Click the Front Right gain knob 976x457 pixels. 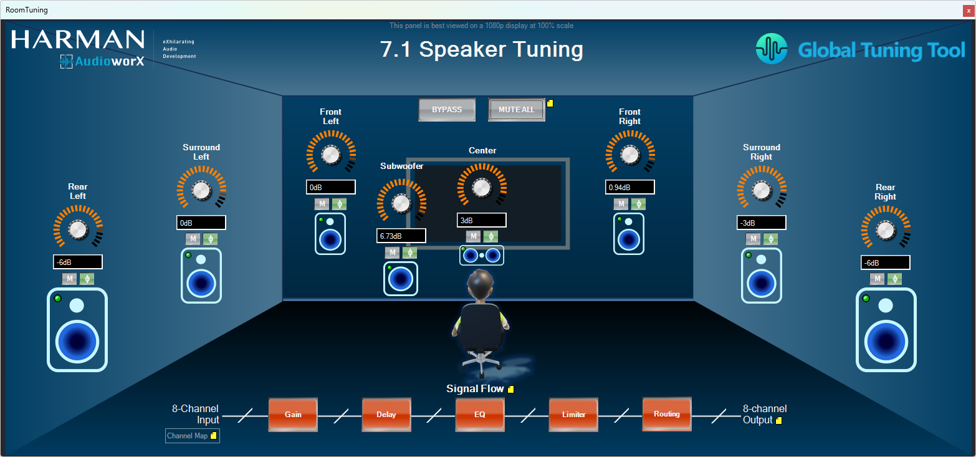click(630, 155)
